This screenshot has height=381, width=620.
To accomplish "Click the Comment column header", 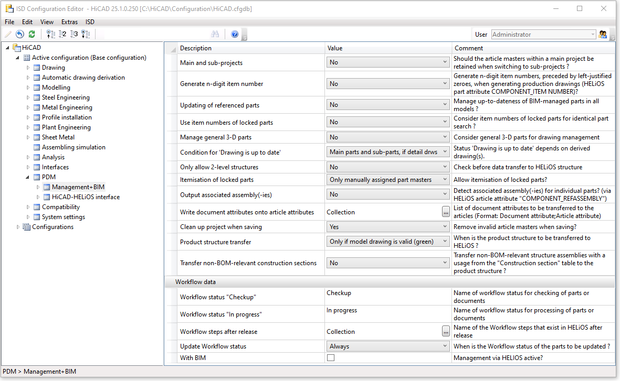I will 533,48.
